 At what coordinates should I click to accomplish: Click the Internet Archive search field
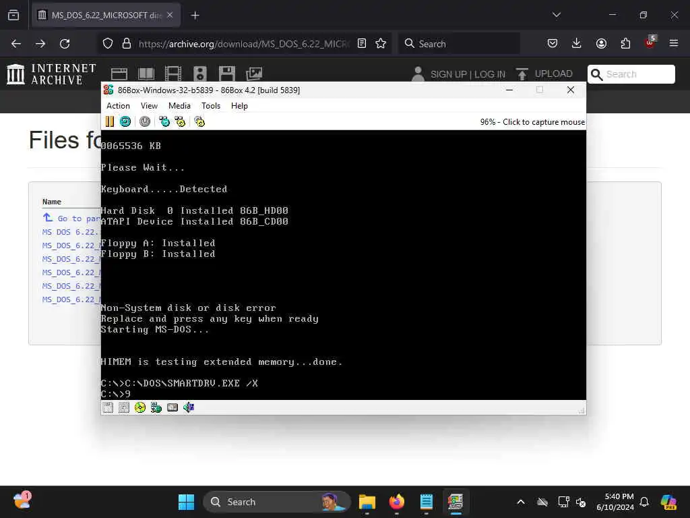631,74
